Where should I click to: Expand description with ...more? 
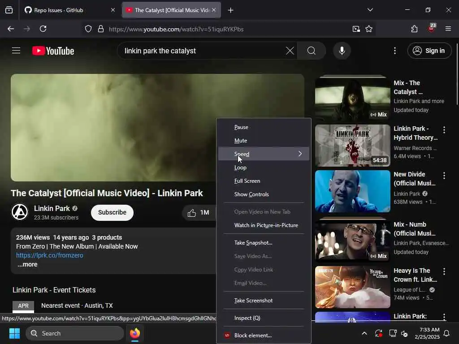(27, 264)
